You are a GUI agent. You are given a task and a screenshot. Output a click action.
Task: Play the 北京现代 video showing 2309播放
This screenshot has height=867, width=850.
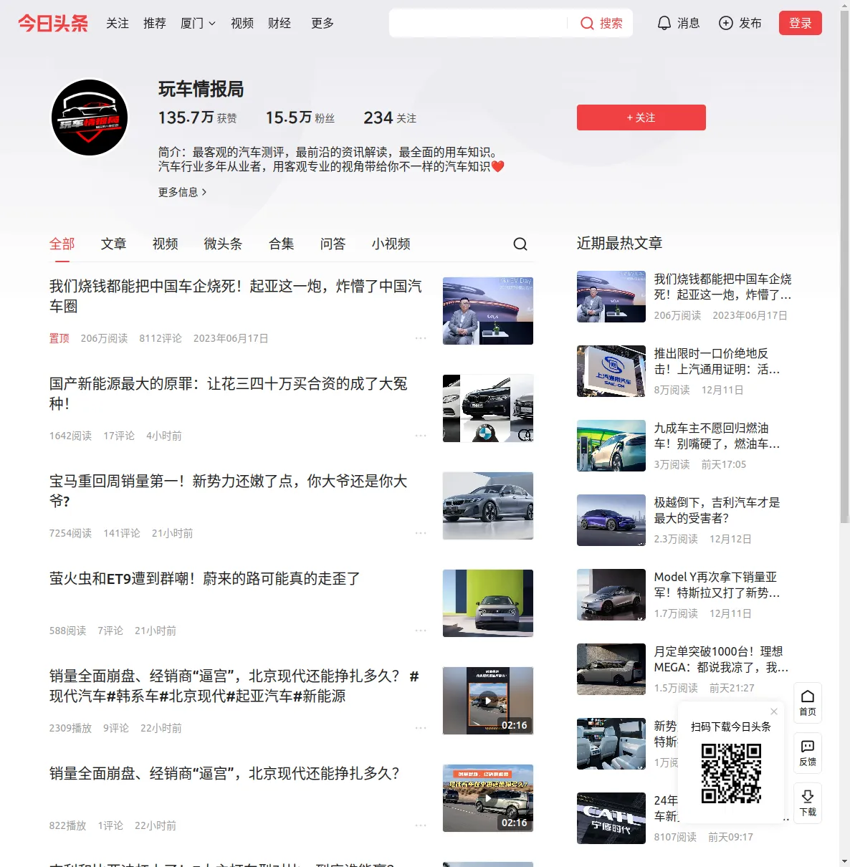pos(488,701)
